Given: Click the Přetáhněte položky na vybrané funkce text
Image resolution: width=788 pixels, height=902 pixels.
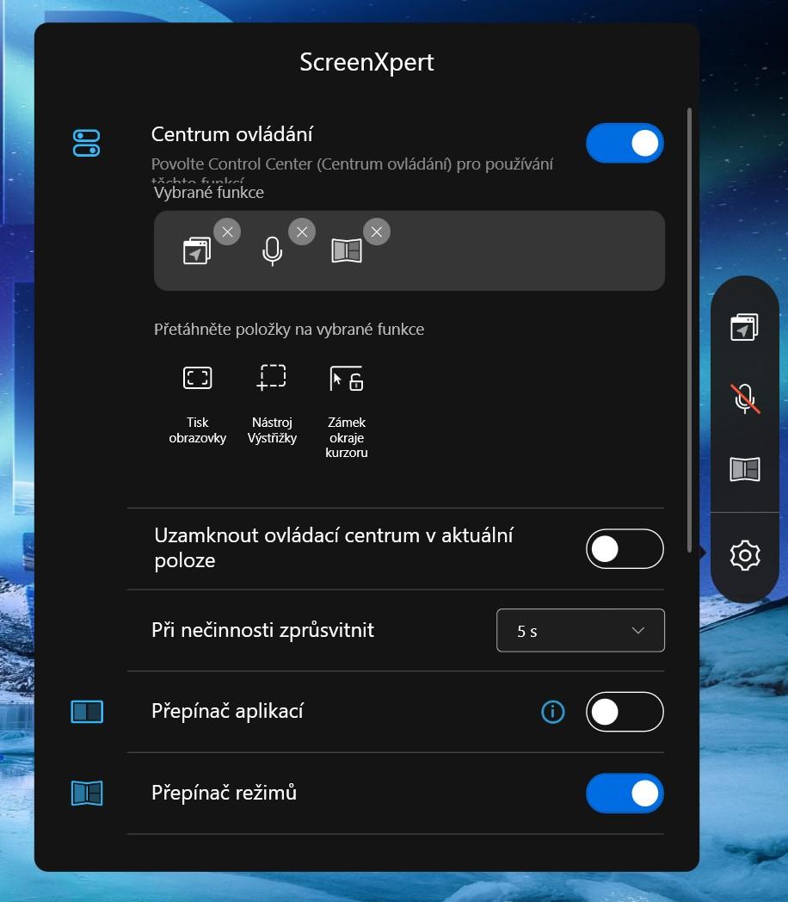Looking at the screenshot, I should pyautogui.click(x=289, y=329).
